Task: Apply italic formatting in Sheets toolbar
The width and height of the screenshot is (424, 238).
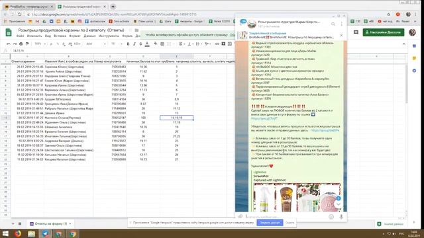Action: click(134, 44)
